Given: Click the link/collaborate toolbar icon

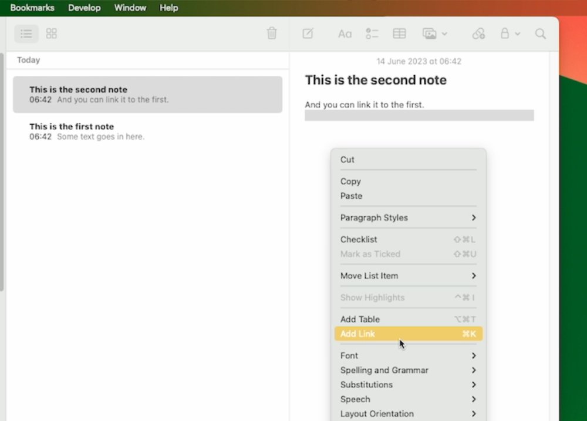Looking at the screenshot, I should coord(478,34).
